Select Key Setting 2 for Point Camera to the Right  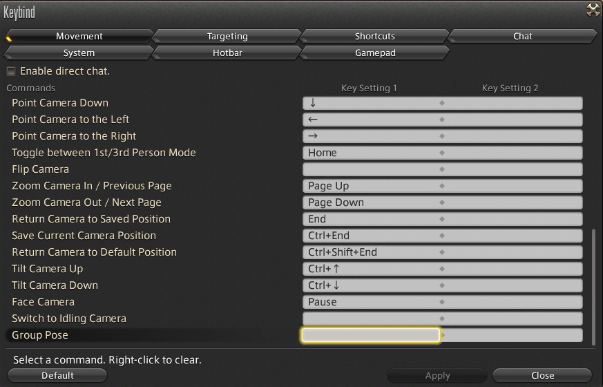pos(513,136)
